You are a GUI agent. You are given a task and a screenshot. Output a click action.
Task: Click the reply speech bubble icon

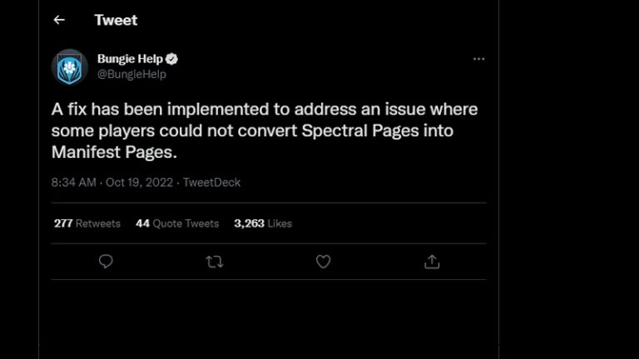click(106, 262)
